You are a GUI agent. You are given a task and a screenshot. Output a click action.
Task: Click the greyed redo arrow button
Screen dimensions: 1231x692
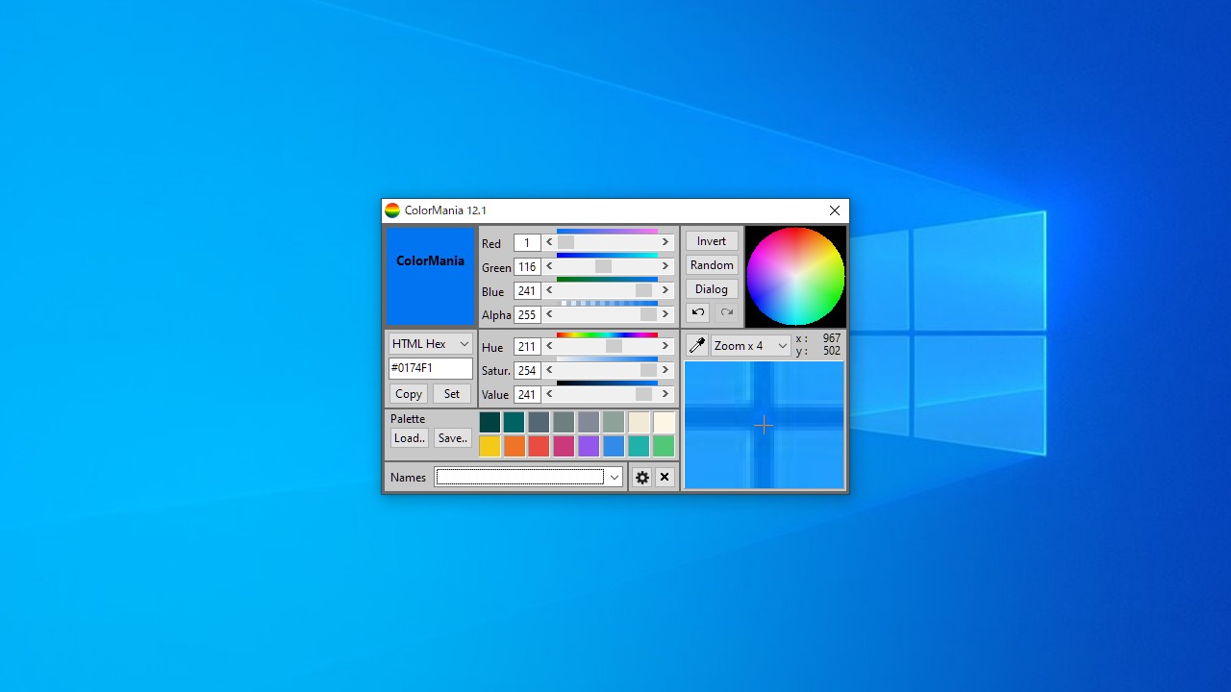tap(726, 312)
